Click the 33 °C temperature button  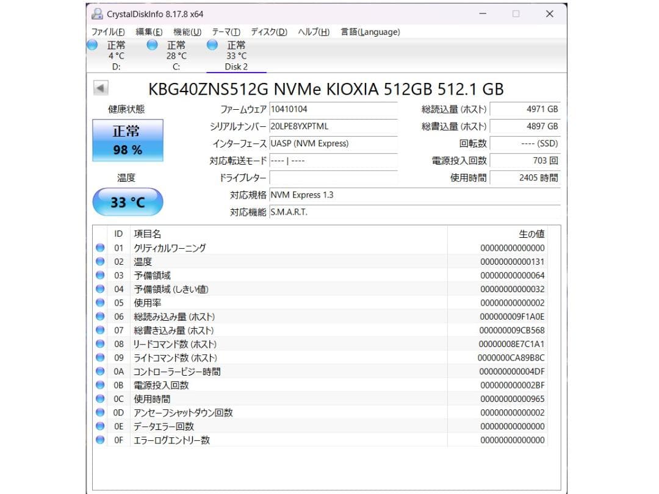coord(128,202)
